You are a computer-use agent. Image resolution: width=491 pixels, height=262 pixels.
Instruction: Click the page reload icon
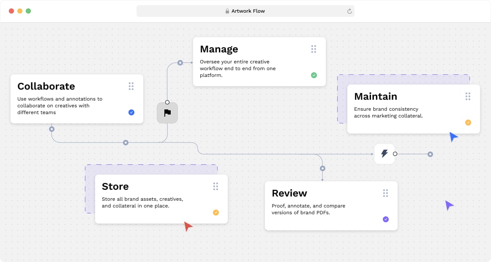coord(349,11)
